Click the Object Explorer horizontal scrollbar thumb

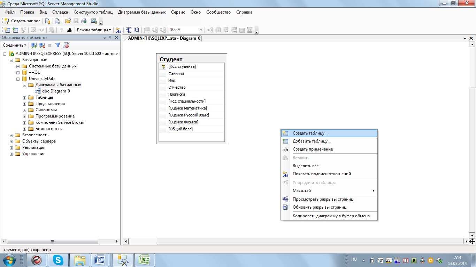point(53,241)
